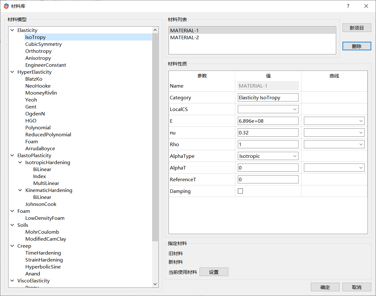Click the 设置 button
376x296 pixels.
(x=214, y=272)
